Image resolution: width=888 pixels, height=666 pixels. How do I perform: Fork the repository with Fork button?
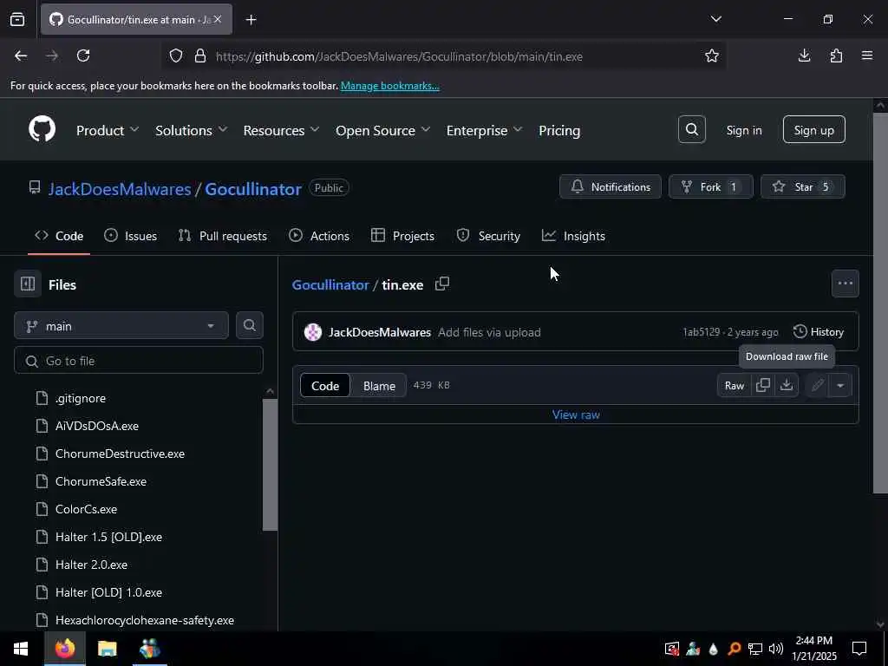coord(711,186)
